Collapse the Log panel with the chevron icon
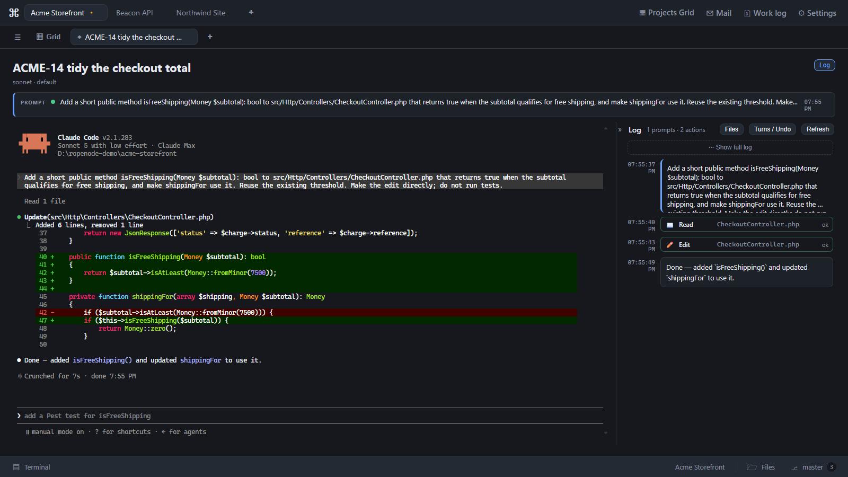The image size is (848, 477). [x=620, y=130]
